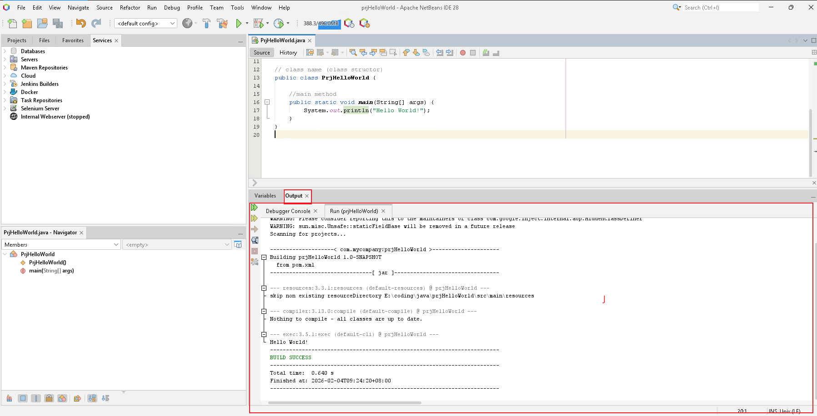
Task: Toggle Show Inner Classes filter in Navigator
Action: [x=62, y=398]
